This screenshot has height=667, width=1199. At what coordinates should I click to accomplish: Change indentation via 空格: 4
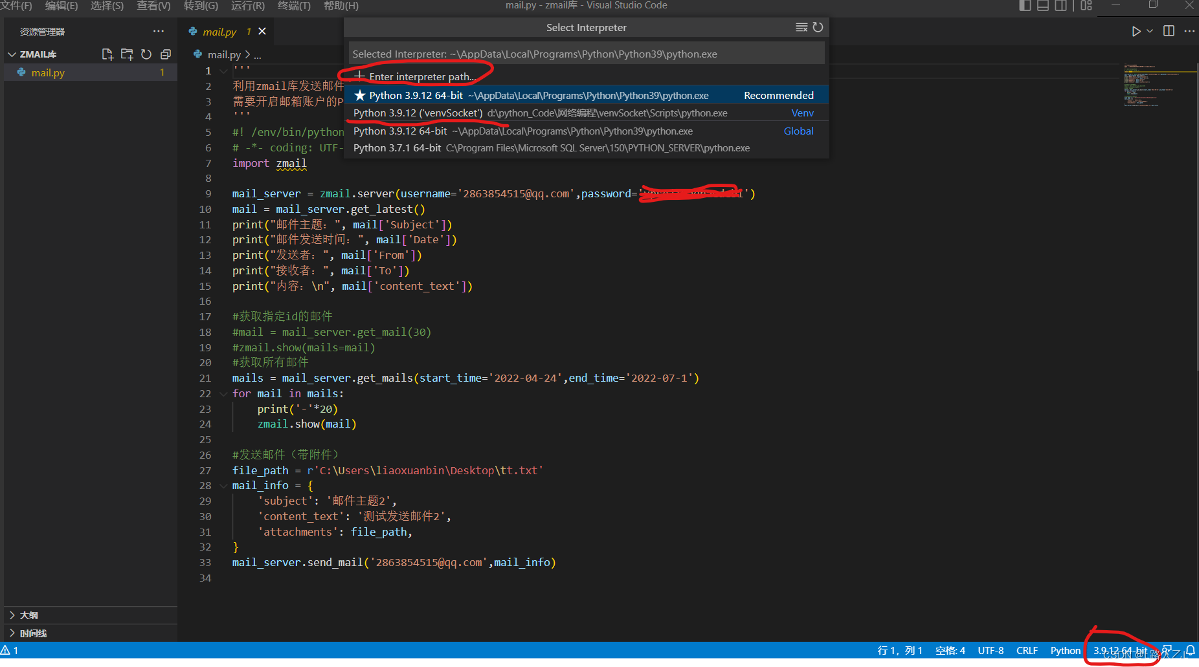point(950,650)
